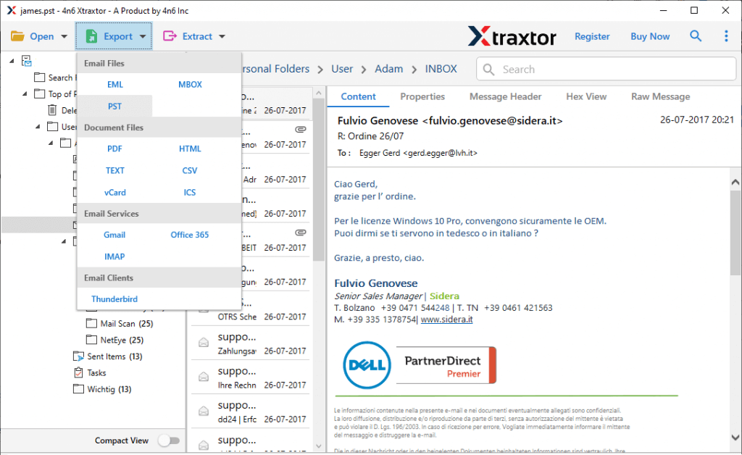The height and width of the screenshot is (455, 742).
Task: Check the Wichtig (13) folder checkbox
Action: click(78, 389)
